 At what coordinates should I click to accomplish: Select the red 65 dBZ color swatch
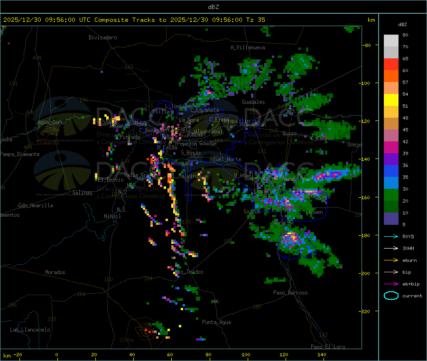tap(391, 64)
